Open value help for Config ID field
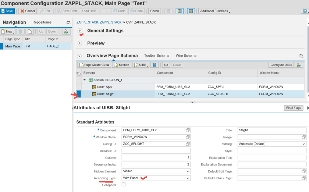 [188, 144]
